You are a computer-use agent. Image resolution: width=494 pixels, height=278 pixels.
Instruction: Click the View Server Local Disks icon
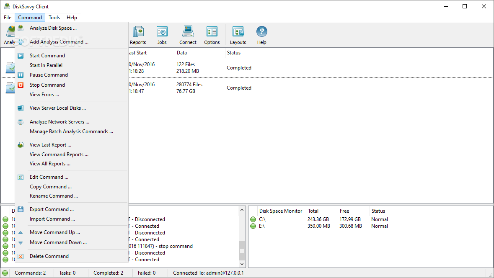[x=21, y=108]
